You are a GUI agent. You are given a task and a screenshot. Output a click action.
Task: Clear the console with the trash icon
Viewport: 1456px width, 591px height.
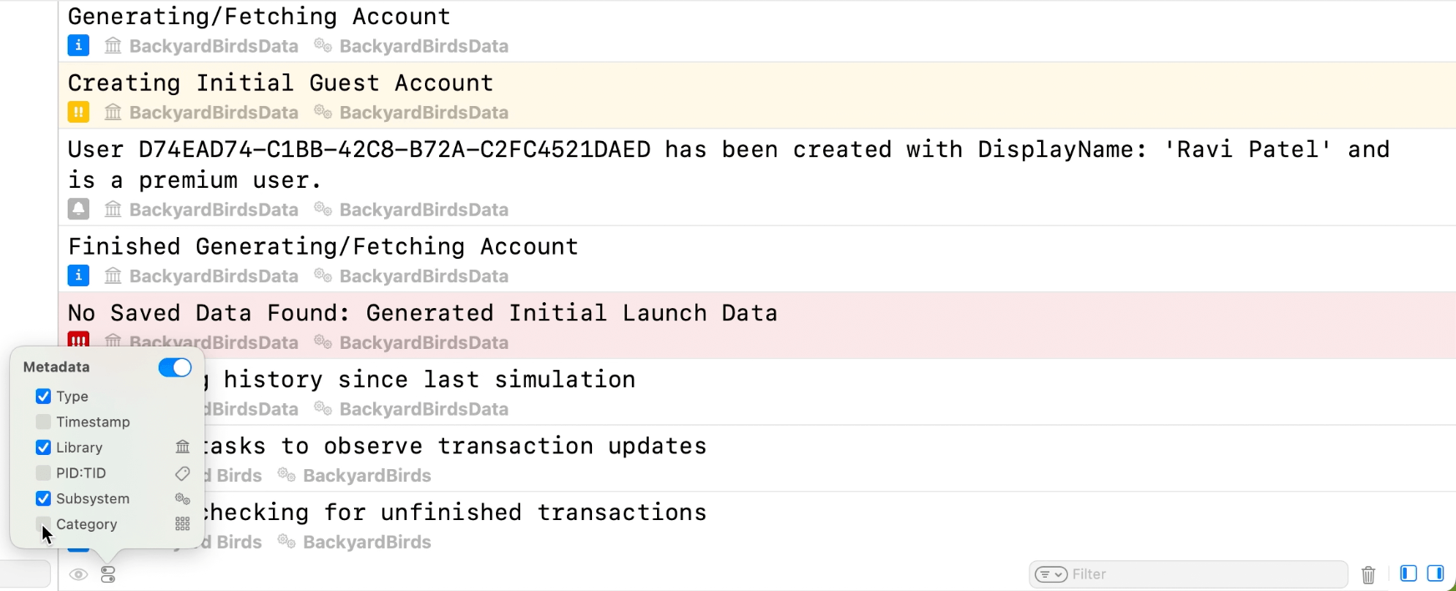tap(1368, 574)
